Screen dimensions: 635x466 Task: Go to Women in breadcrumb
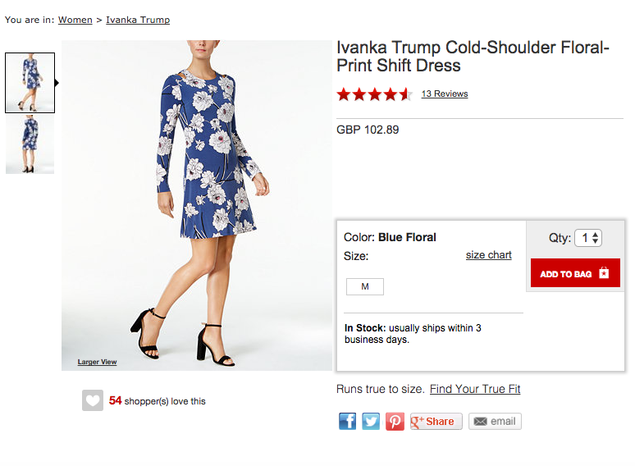click(x=75, y=20)
